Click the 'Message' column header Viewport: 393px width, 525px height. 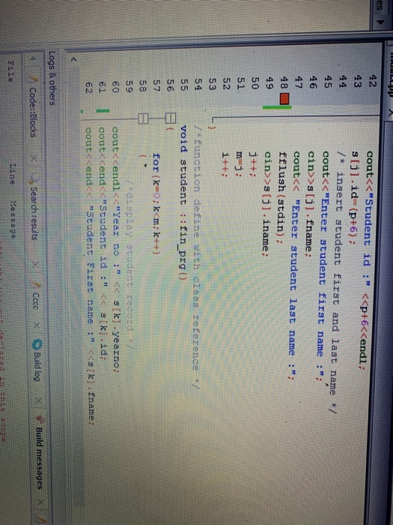pos(13,218)
